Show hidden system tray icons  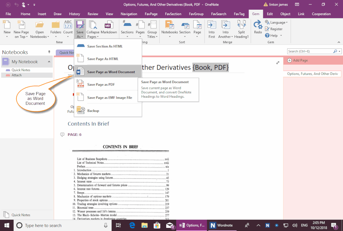[x=258, y=225]
